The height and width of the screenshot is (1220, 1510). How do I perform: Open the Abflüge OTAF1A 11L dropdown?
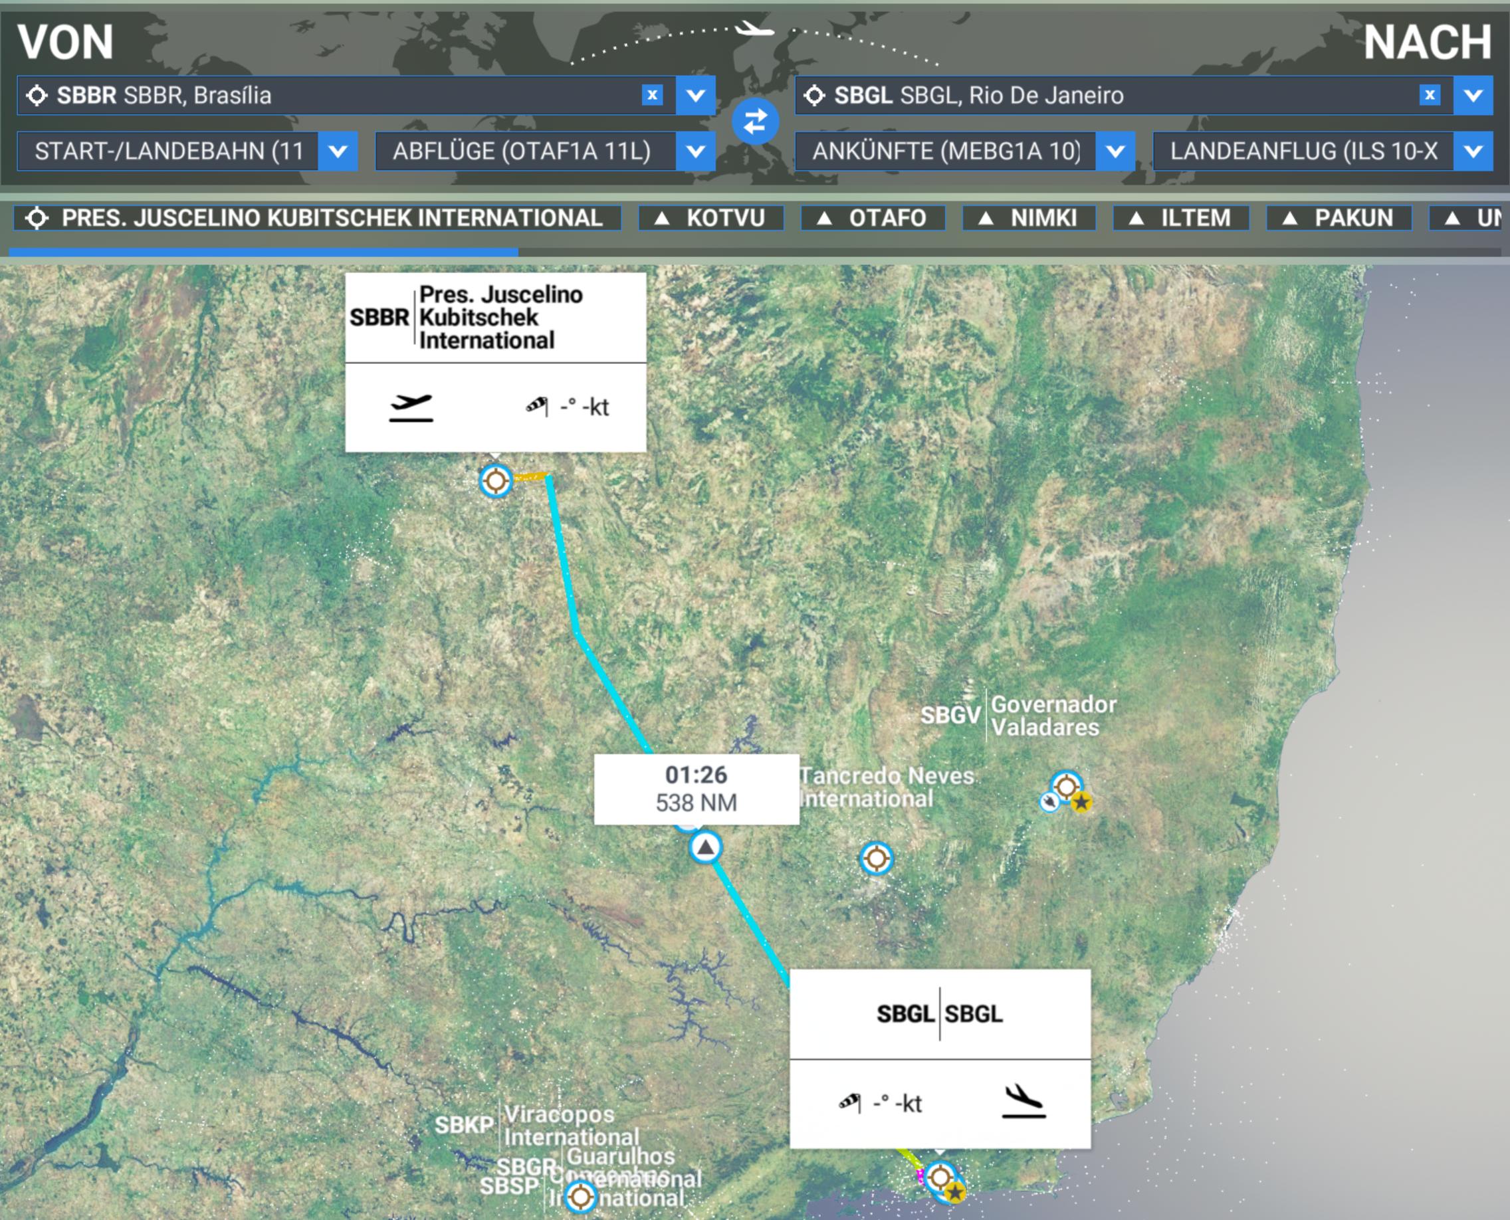[545, 151]
